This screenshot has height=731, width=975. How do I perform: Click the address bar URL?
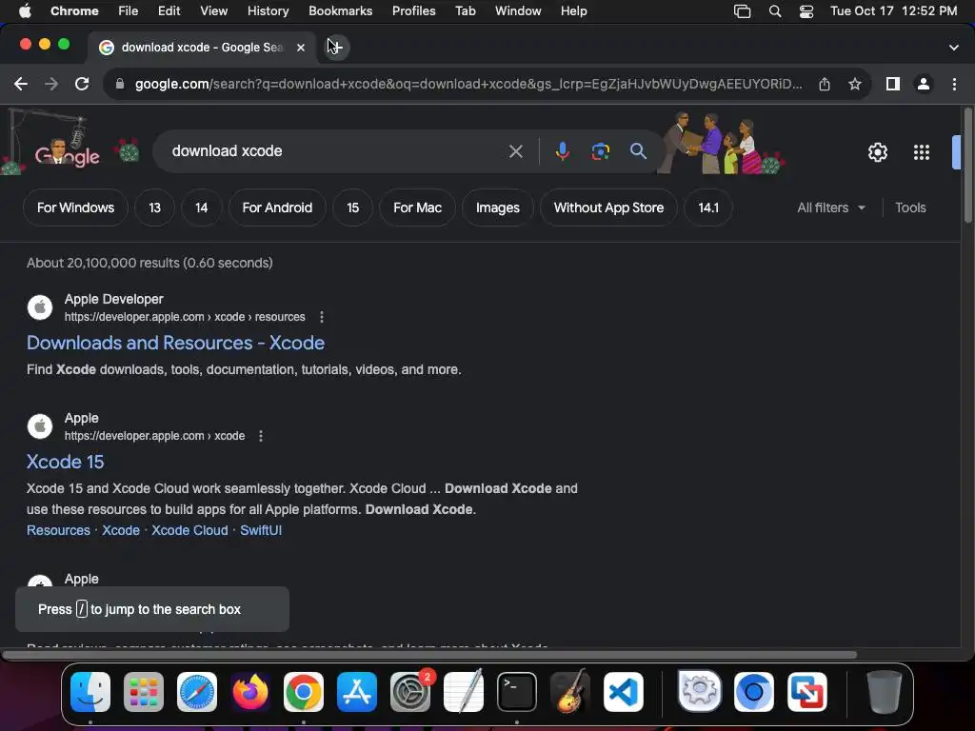pyautogui.click(x=468, y=84)
